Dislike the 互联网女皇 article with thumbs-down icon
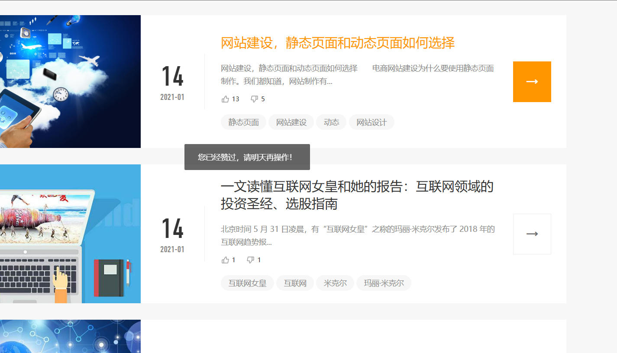The height and width of the screenshot is (353, 617). (x=250, y=260)
